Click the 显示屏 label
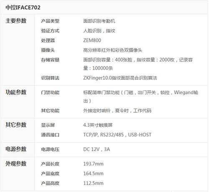This screenshot has height=192, width=209. (48, 125)
